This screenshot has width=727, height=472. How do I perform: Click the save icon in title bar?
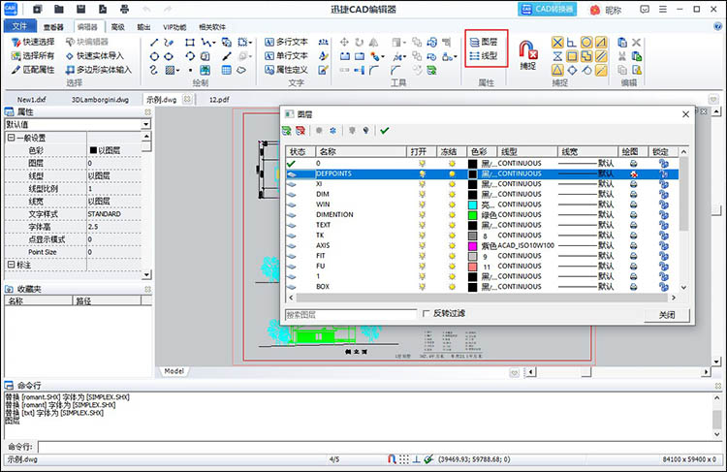click(81, 9)
